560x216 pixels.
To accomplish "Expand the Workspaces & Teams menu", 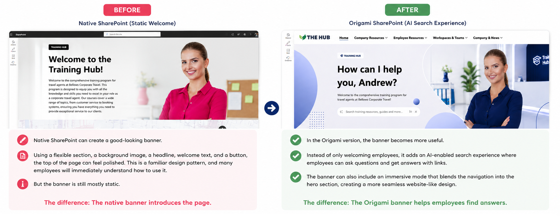I will 450,38.
